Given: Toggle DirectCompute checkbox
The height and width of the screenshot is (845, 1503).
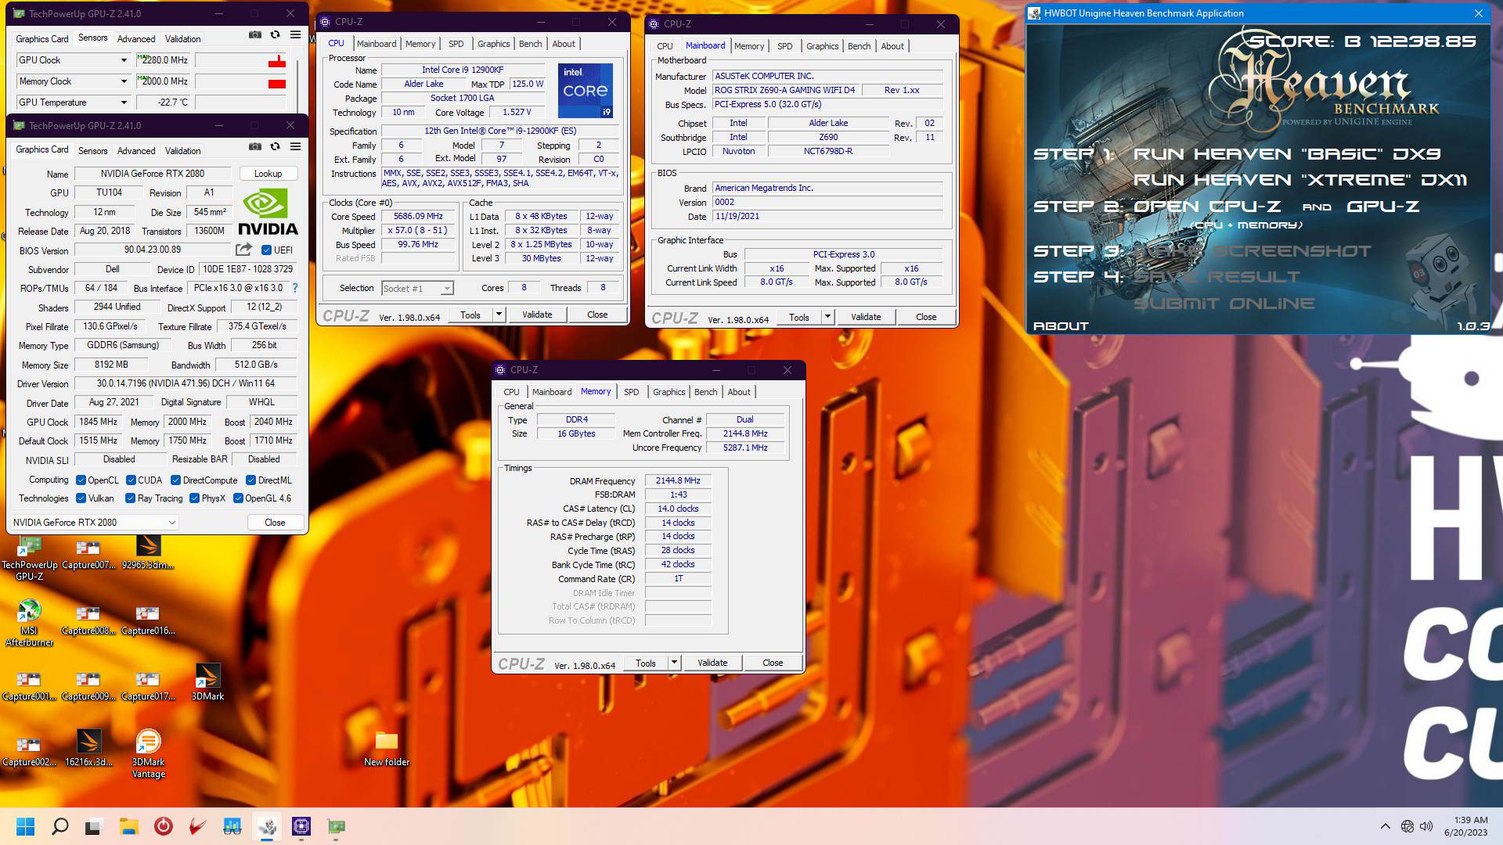Looking at the screenshot, I should point(176,480).
